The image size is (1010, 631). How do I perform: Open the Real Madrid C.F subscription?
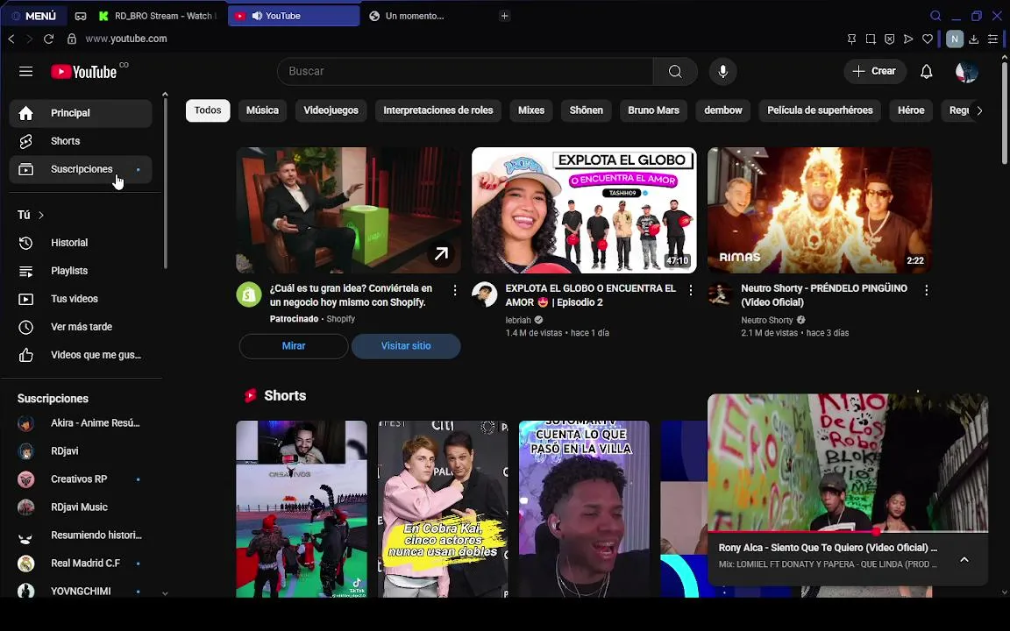[x=81, y=564]
